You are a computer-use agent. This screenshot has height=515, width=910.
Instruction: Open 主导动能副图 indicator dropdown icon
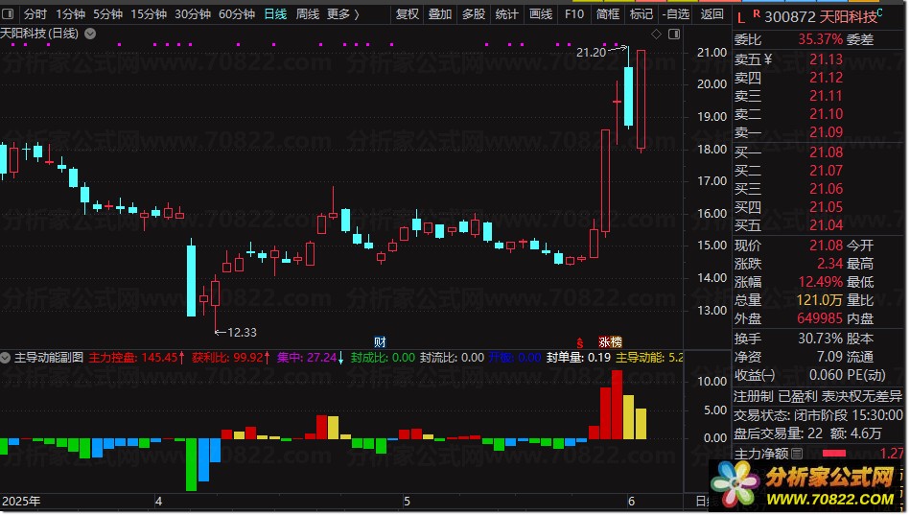click(x=5, y=357)
